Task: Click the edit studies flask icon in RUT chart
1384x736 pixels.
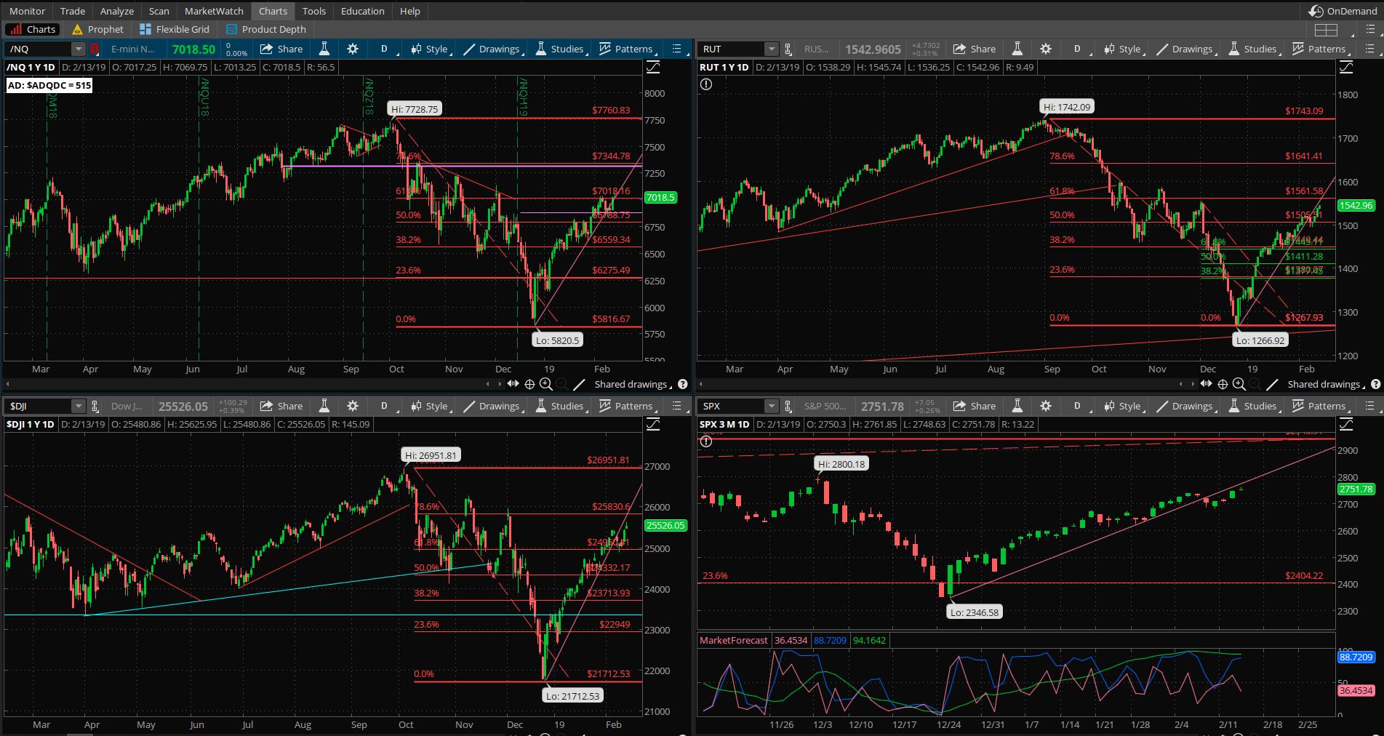Action: point(1017,49)
